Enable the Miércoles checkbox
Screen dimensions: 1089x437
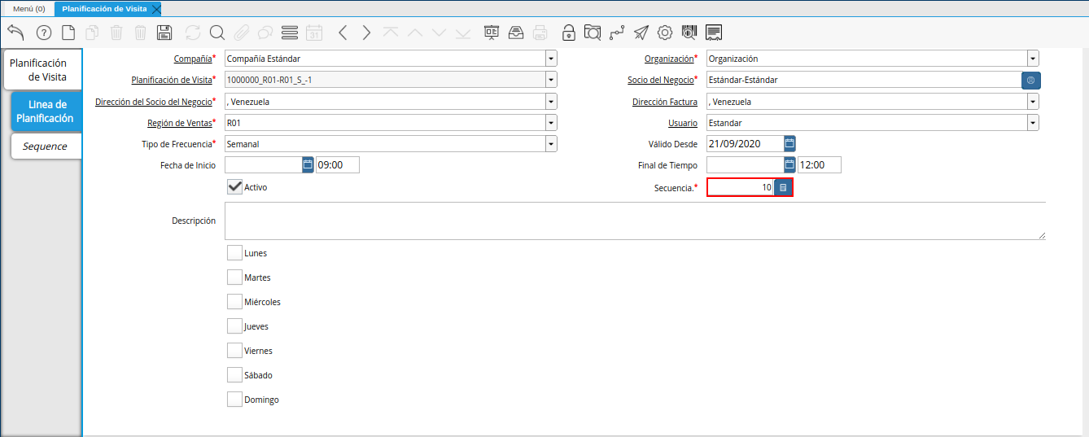(234, 302)
